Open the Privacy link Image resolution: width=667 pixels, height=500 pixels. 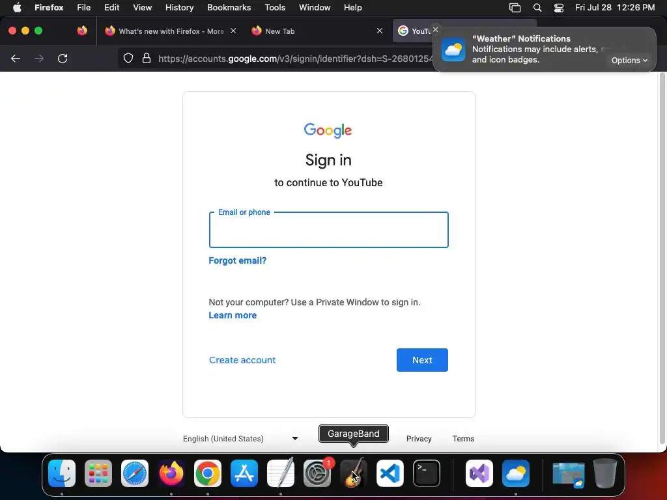[419, 439]
